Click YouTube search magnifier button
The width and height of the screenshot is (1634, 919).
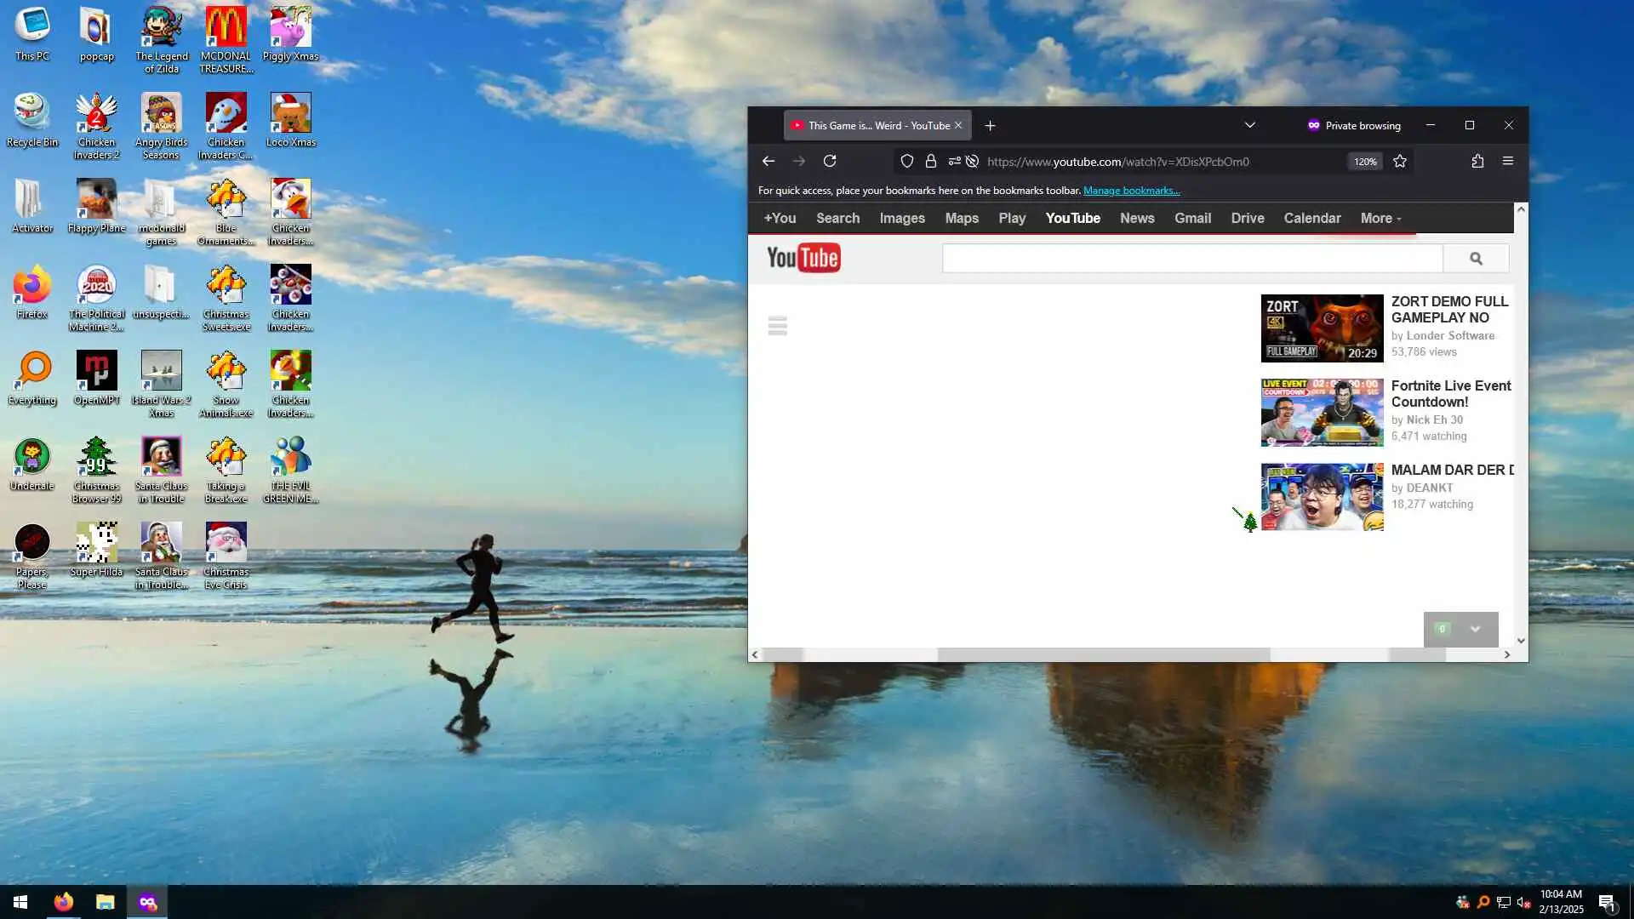pyautogui.click(x=1476, y=259)
